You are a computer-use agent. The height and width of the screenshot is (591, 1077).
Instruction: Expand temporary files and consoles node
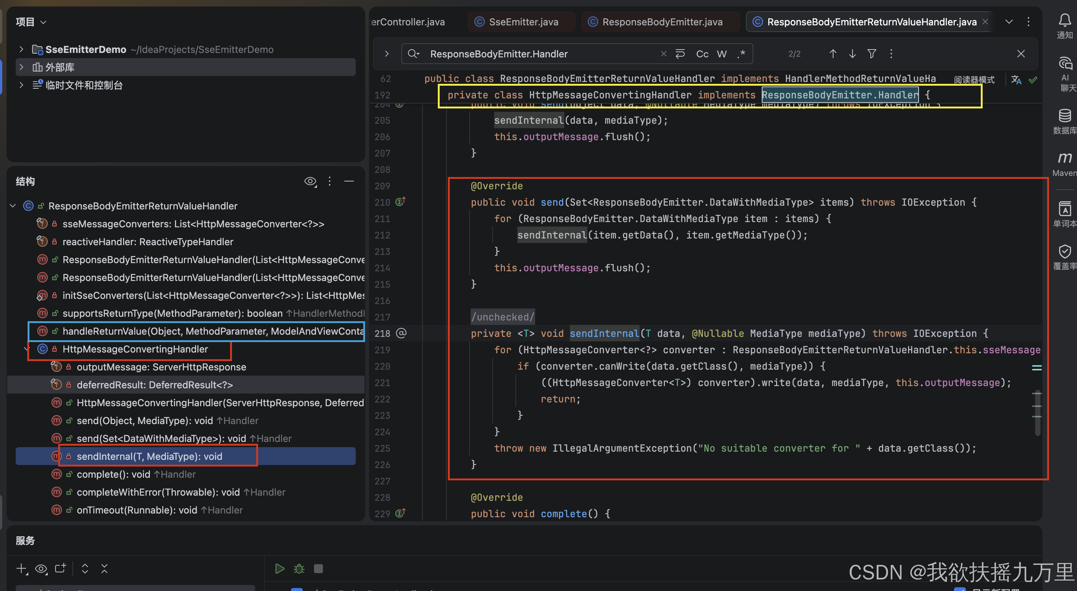point(21,85)
